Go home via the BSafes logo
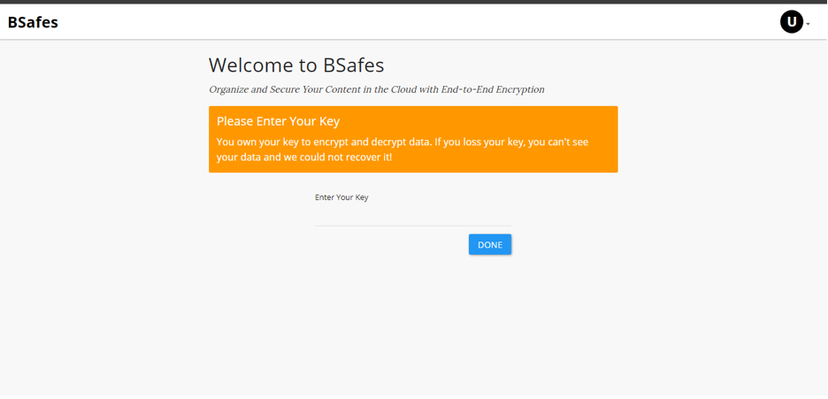The image size is (828, 399). (x=33, y=22)
